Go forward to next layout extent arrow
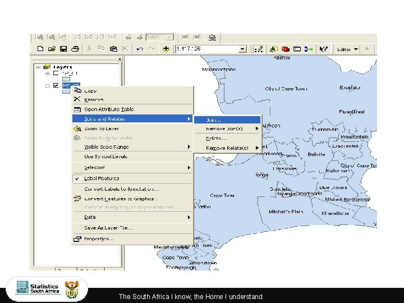 pos(139,38)
